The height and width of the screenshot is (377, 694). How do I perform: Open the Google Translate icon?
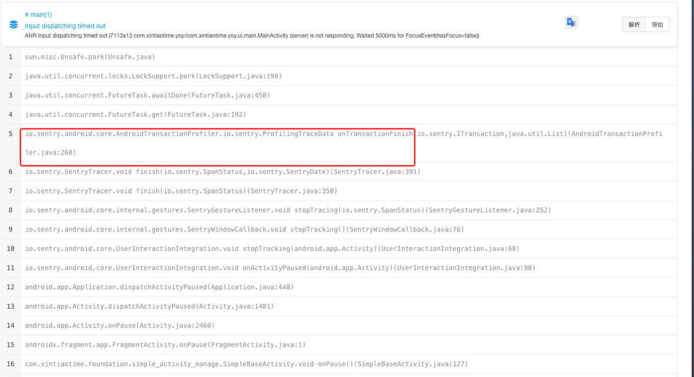click(x=571, y=22)
